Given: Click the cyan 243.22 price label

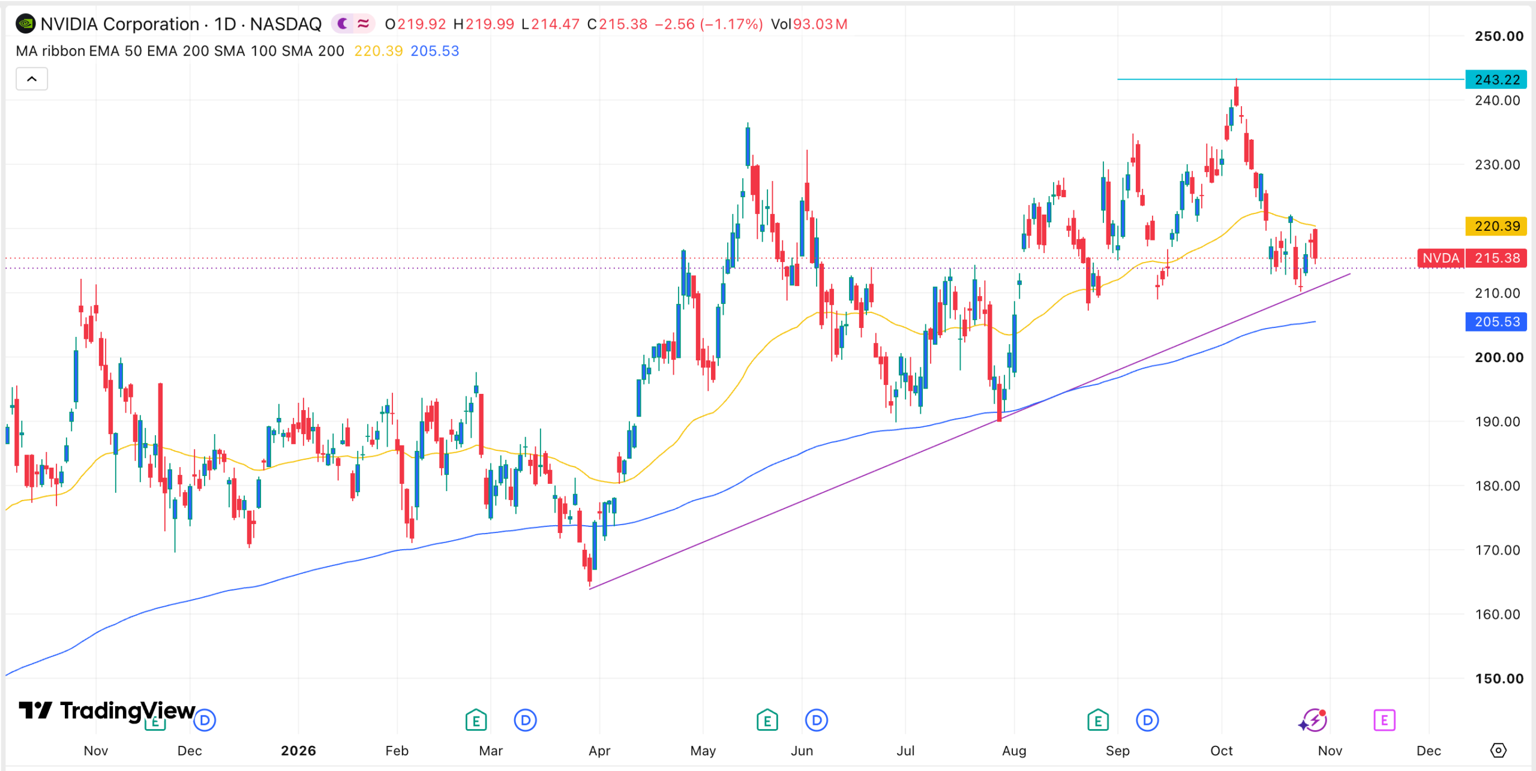Looking at the screenshot, I should point(1496,80).
